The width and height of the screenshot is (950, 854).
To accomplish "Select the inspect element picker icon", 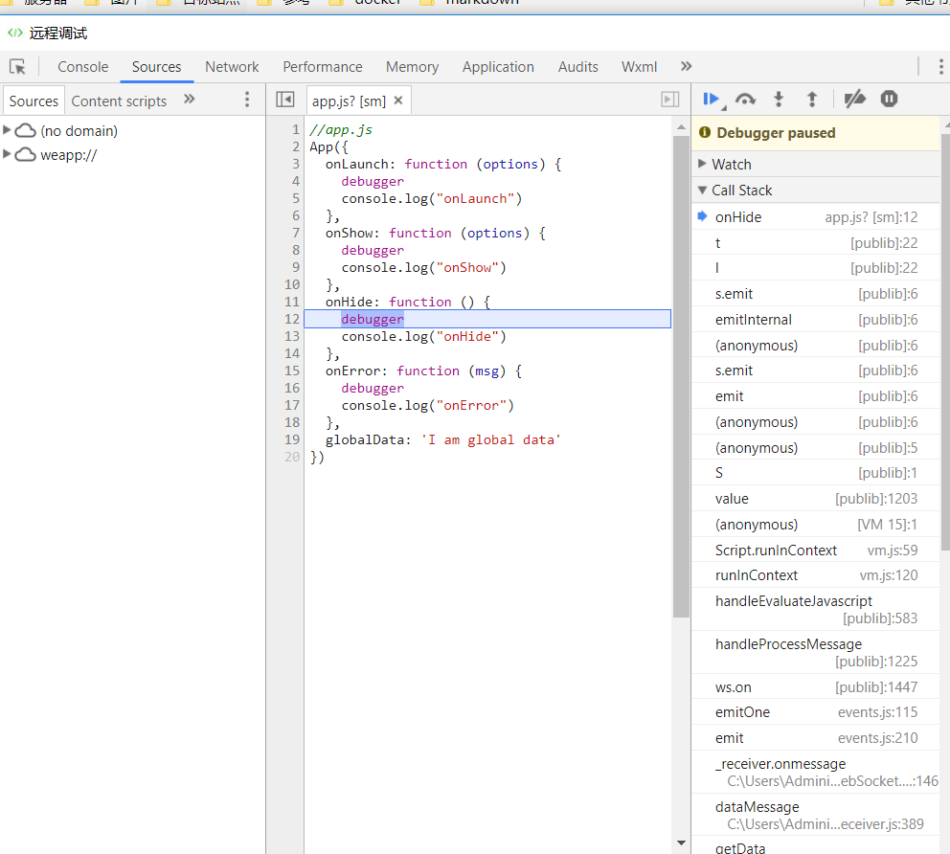I will pyautogui.click(x=17, y=67).
